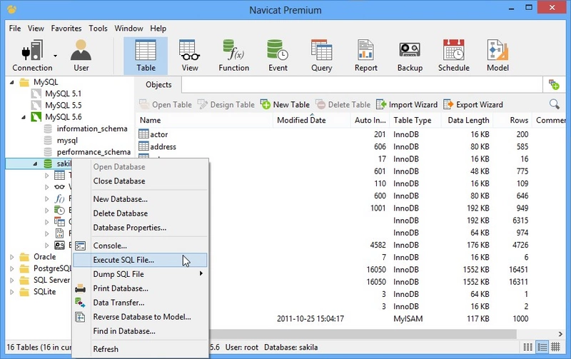The image size is (571, 359).
Task: Choose Database Properties in context menu
Action: pyautogui.click(x=140, y=228)
